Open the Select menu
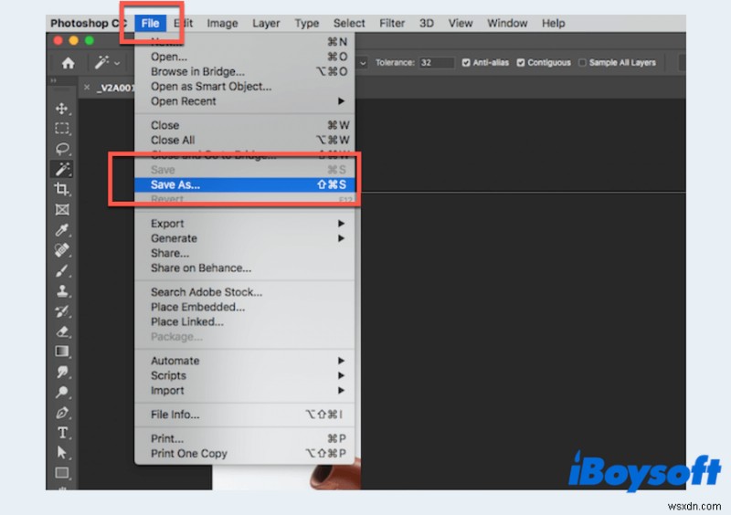The height and width of the screenshot is (515, 731). coord(349,24)
